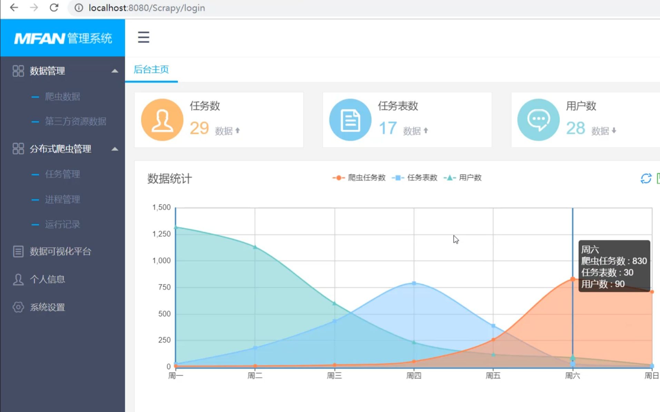The width and height of the screenshot is (660, 412).
Task: Click the down arrow beside 用户数 数据
Action: pos(614,131)
